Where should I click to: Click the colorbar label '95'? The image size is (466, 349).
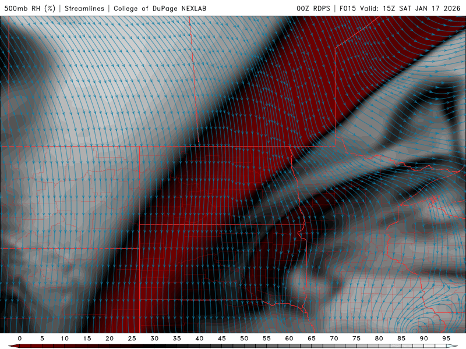click(446, 339)
